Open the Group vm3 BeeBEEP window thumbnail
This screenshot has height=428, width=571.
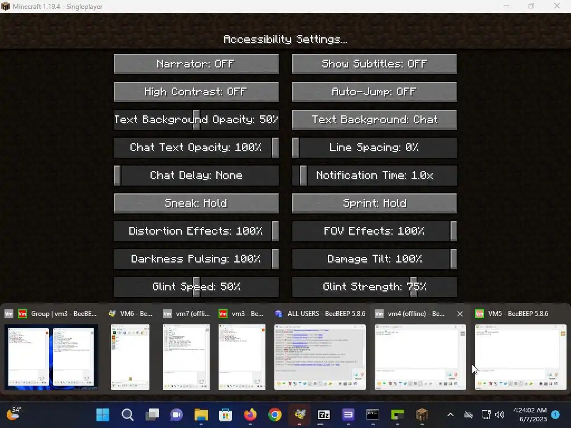click(51, 357)
